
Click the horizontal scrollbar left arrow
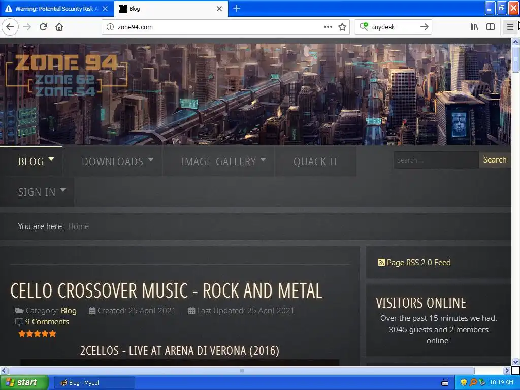(4, 370)
